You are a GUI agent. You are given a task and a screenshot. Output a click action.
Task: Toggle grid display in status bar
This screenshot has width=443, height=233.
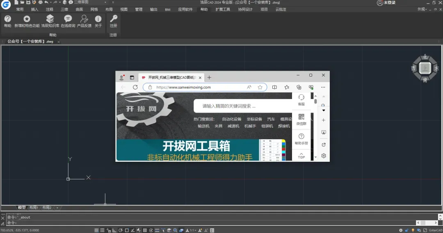pyautogui.click(x=102, y=230)
